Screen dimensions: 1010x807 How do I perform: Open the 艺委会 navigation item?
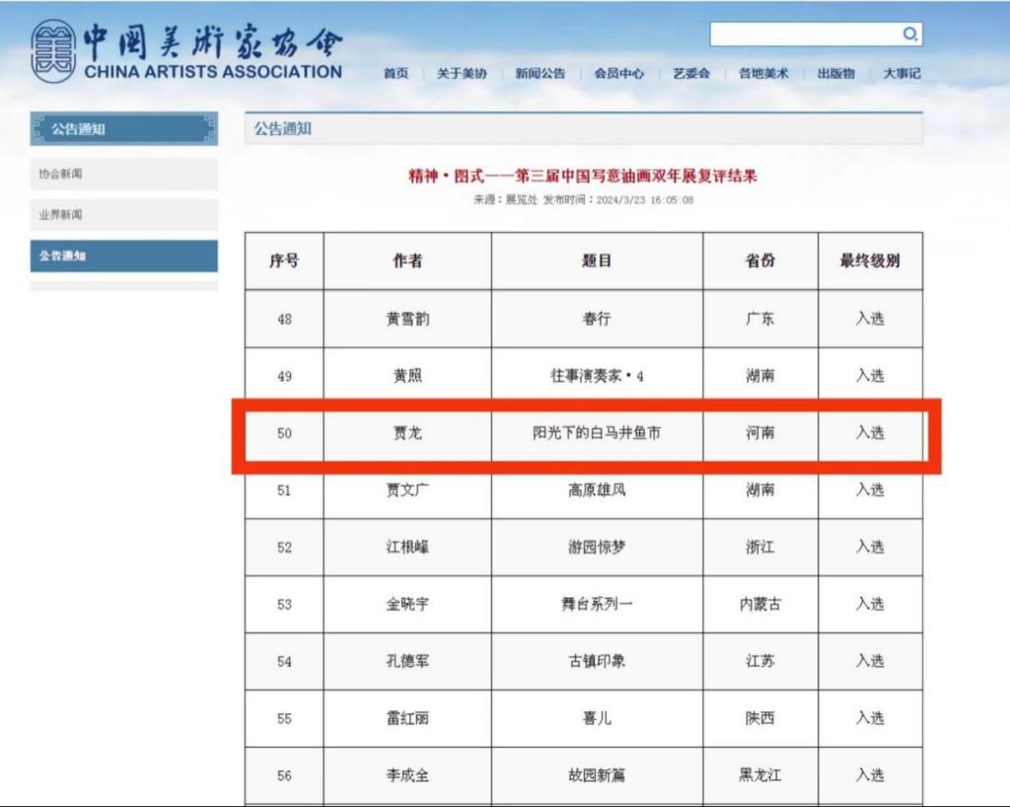[691, 73]
